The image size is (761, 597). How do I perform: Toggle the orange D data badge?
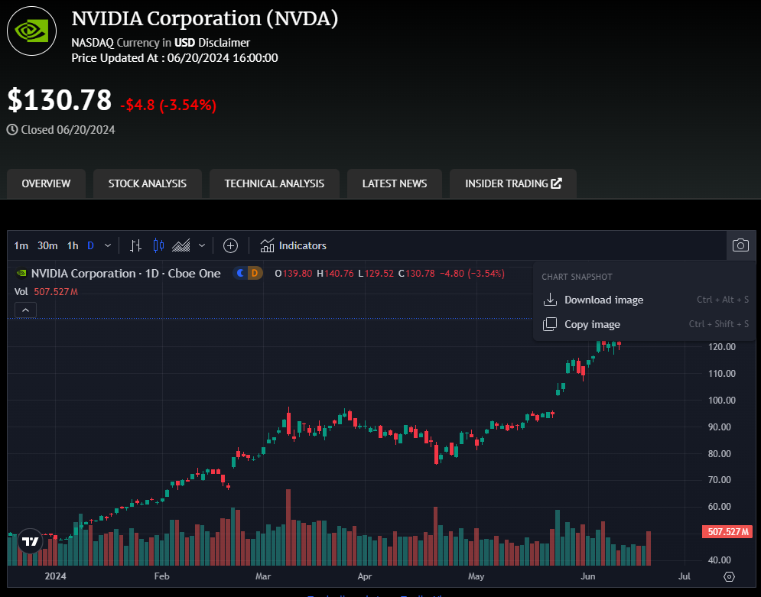coord(255,274)
